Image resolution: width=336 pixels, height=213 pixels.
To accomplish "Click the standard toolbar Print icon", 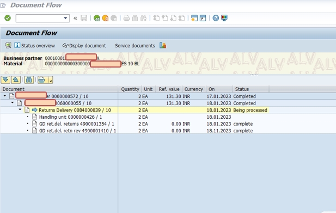I will 126,18.
